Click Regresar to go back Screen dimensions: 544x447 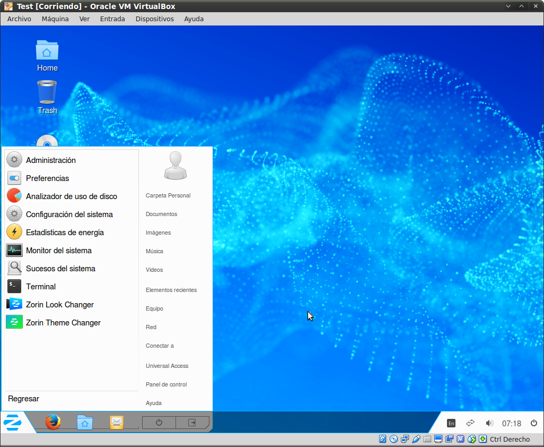[23, 399]
